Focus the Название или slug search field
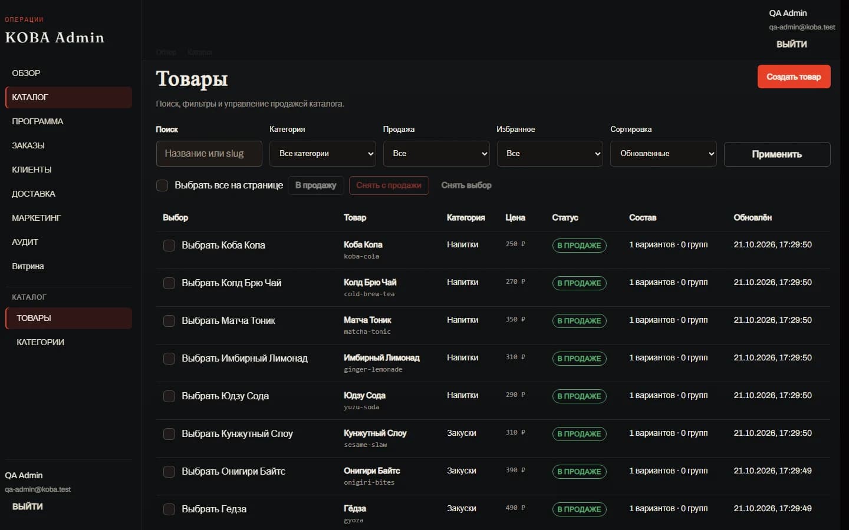This screenshot has height=530, width=849. 209,154
